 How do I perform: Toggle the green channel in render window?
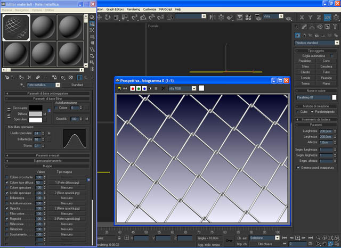pos(139,88)
